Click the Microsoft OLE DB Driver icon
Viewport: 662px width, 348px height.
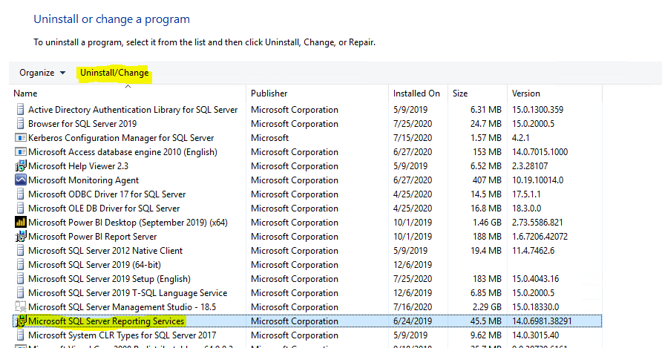20,209
